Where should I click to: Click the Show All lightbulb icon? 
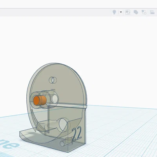114,12
